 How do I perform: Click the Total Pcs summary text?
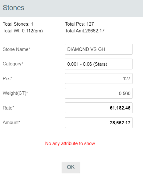click(x=80, y=24)
